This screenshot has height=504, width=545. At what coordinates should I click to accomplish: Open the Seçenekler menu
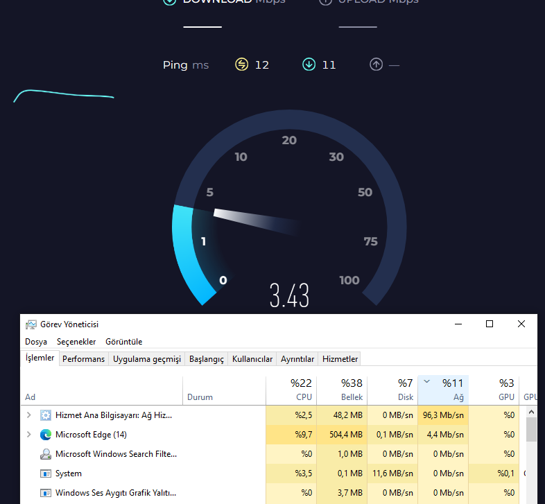coord(76,342)
